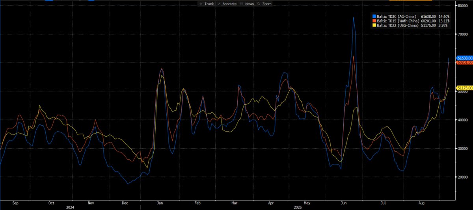Click the yellow TD22 legend color swatch

374,25
